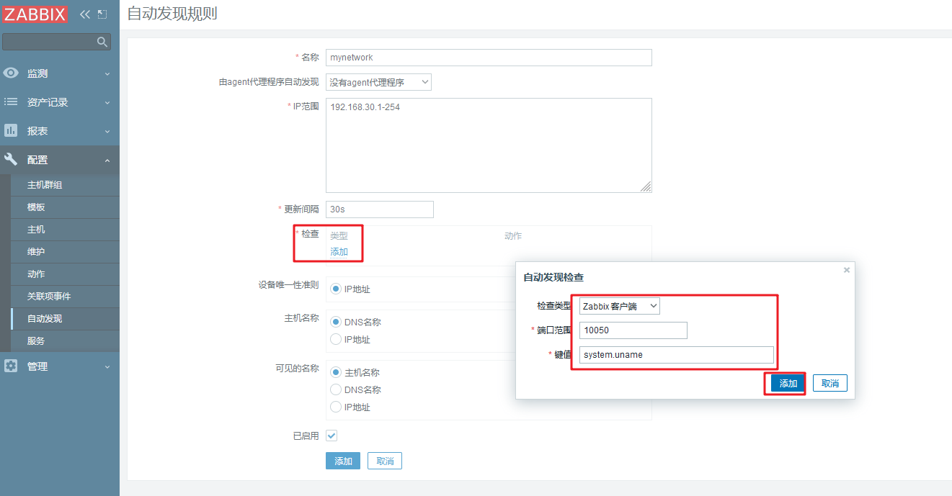Viewport: 952px width, 496px height.
Task: Select 主机名称 for 可见的名称
Action: click(336, 372)
